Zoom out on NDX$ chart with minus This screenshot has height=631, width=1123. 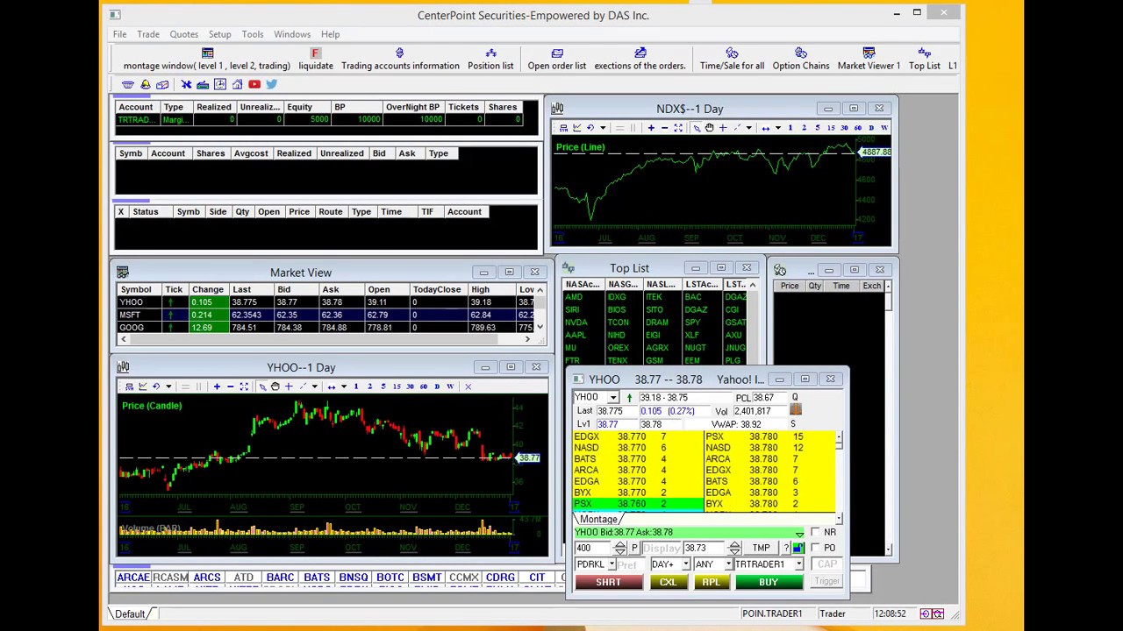pos(664,128)
